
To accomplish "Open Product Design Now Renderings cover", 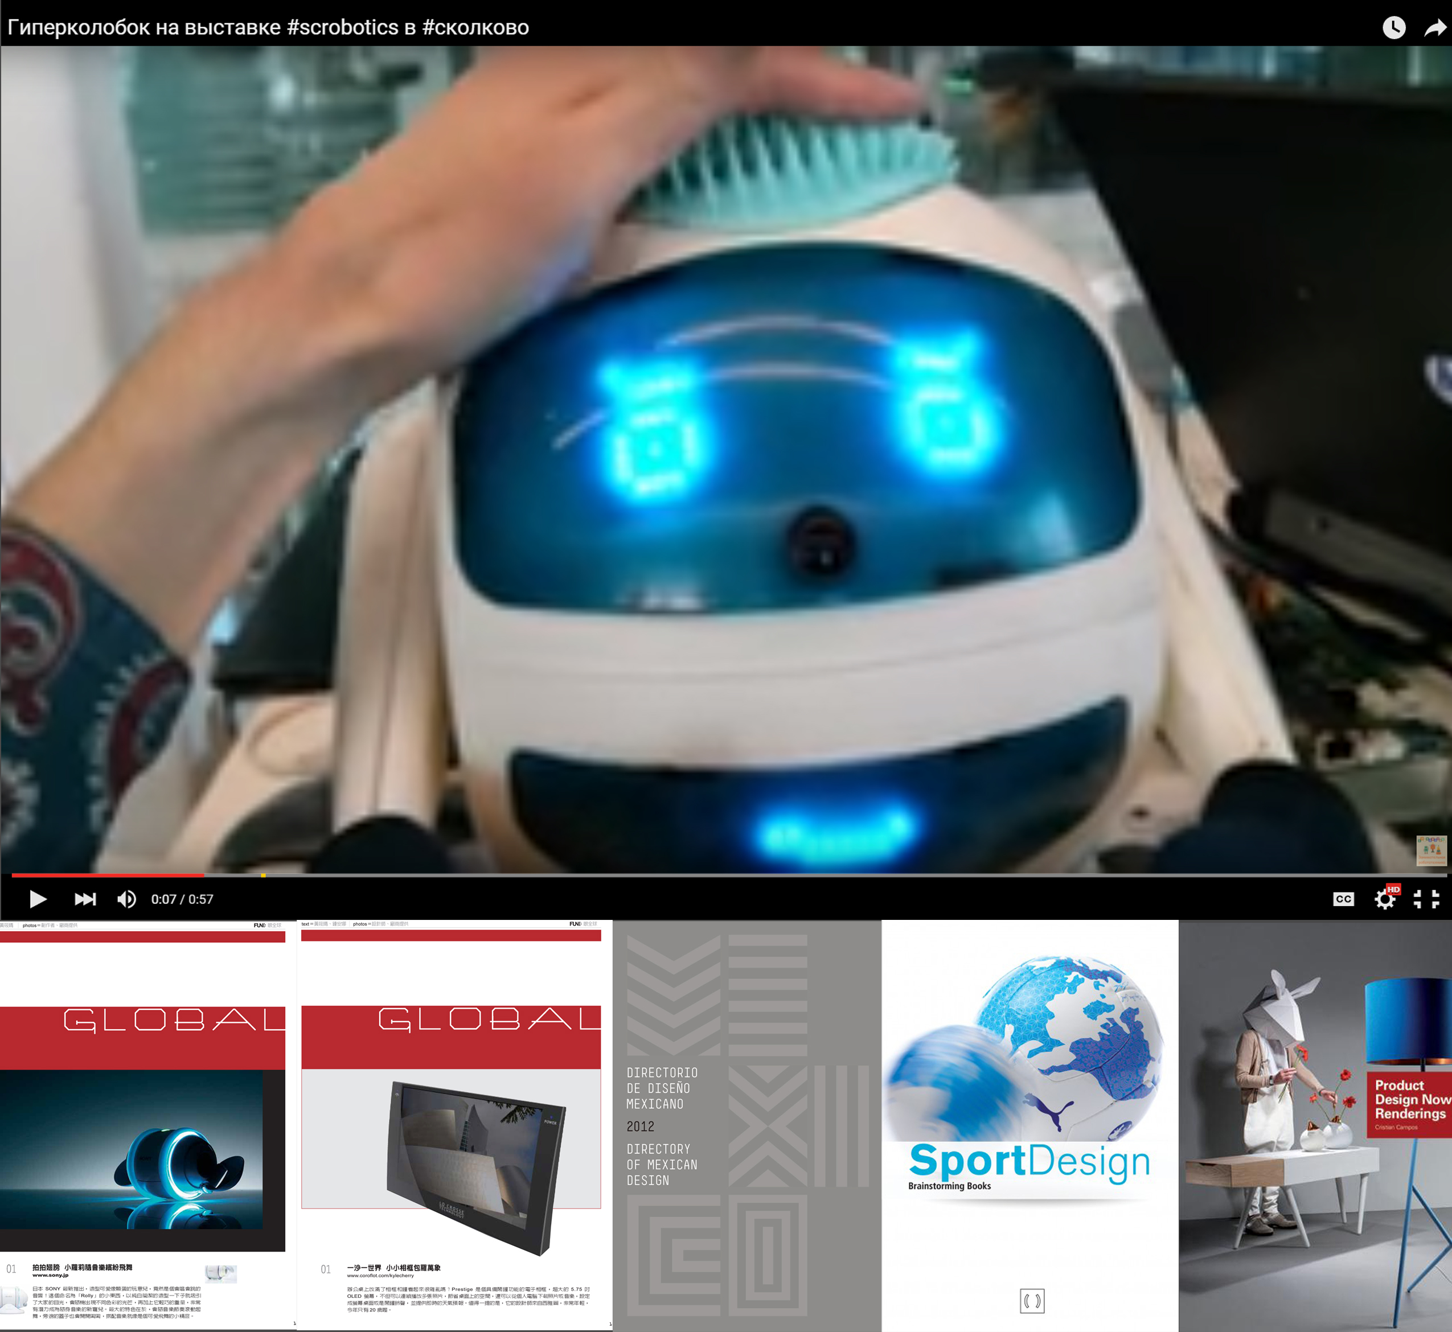I will click(x=1316, y=1126).
